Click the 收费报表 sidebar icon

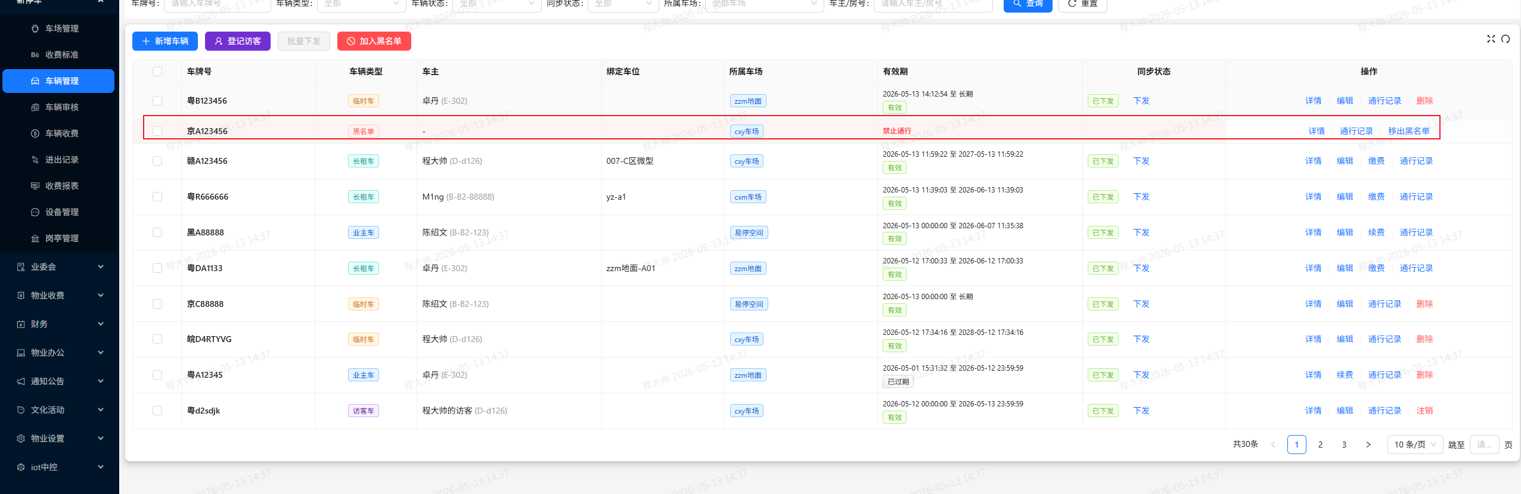coord(35,186)
